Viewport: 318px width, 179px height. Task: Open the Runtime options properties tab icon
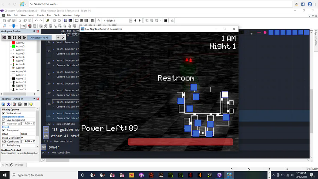(14, 104)
